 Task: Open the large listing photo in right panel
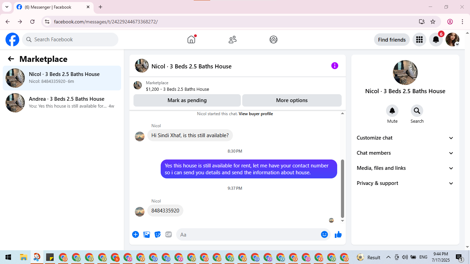[x=405, y=73]
